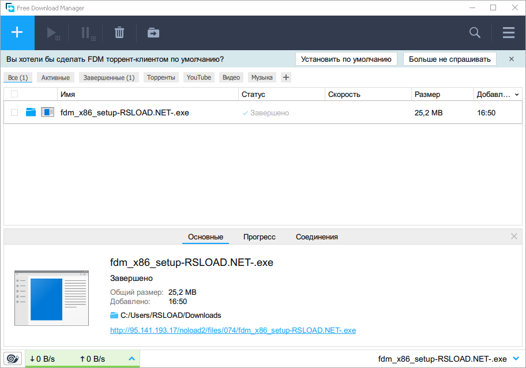This screenshot has height=368, width=526.
Task: Open C:/Users/RSLOAD/Downloads folder path
Action: (x=171, y=316)
